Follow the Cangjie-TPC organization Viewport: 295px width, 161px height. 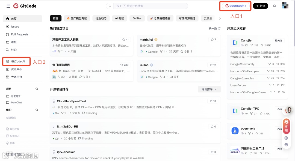tap(280, 109)
